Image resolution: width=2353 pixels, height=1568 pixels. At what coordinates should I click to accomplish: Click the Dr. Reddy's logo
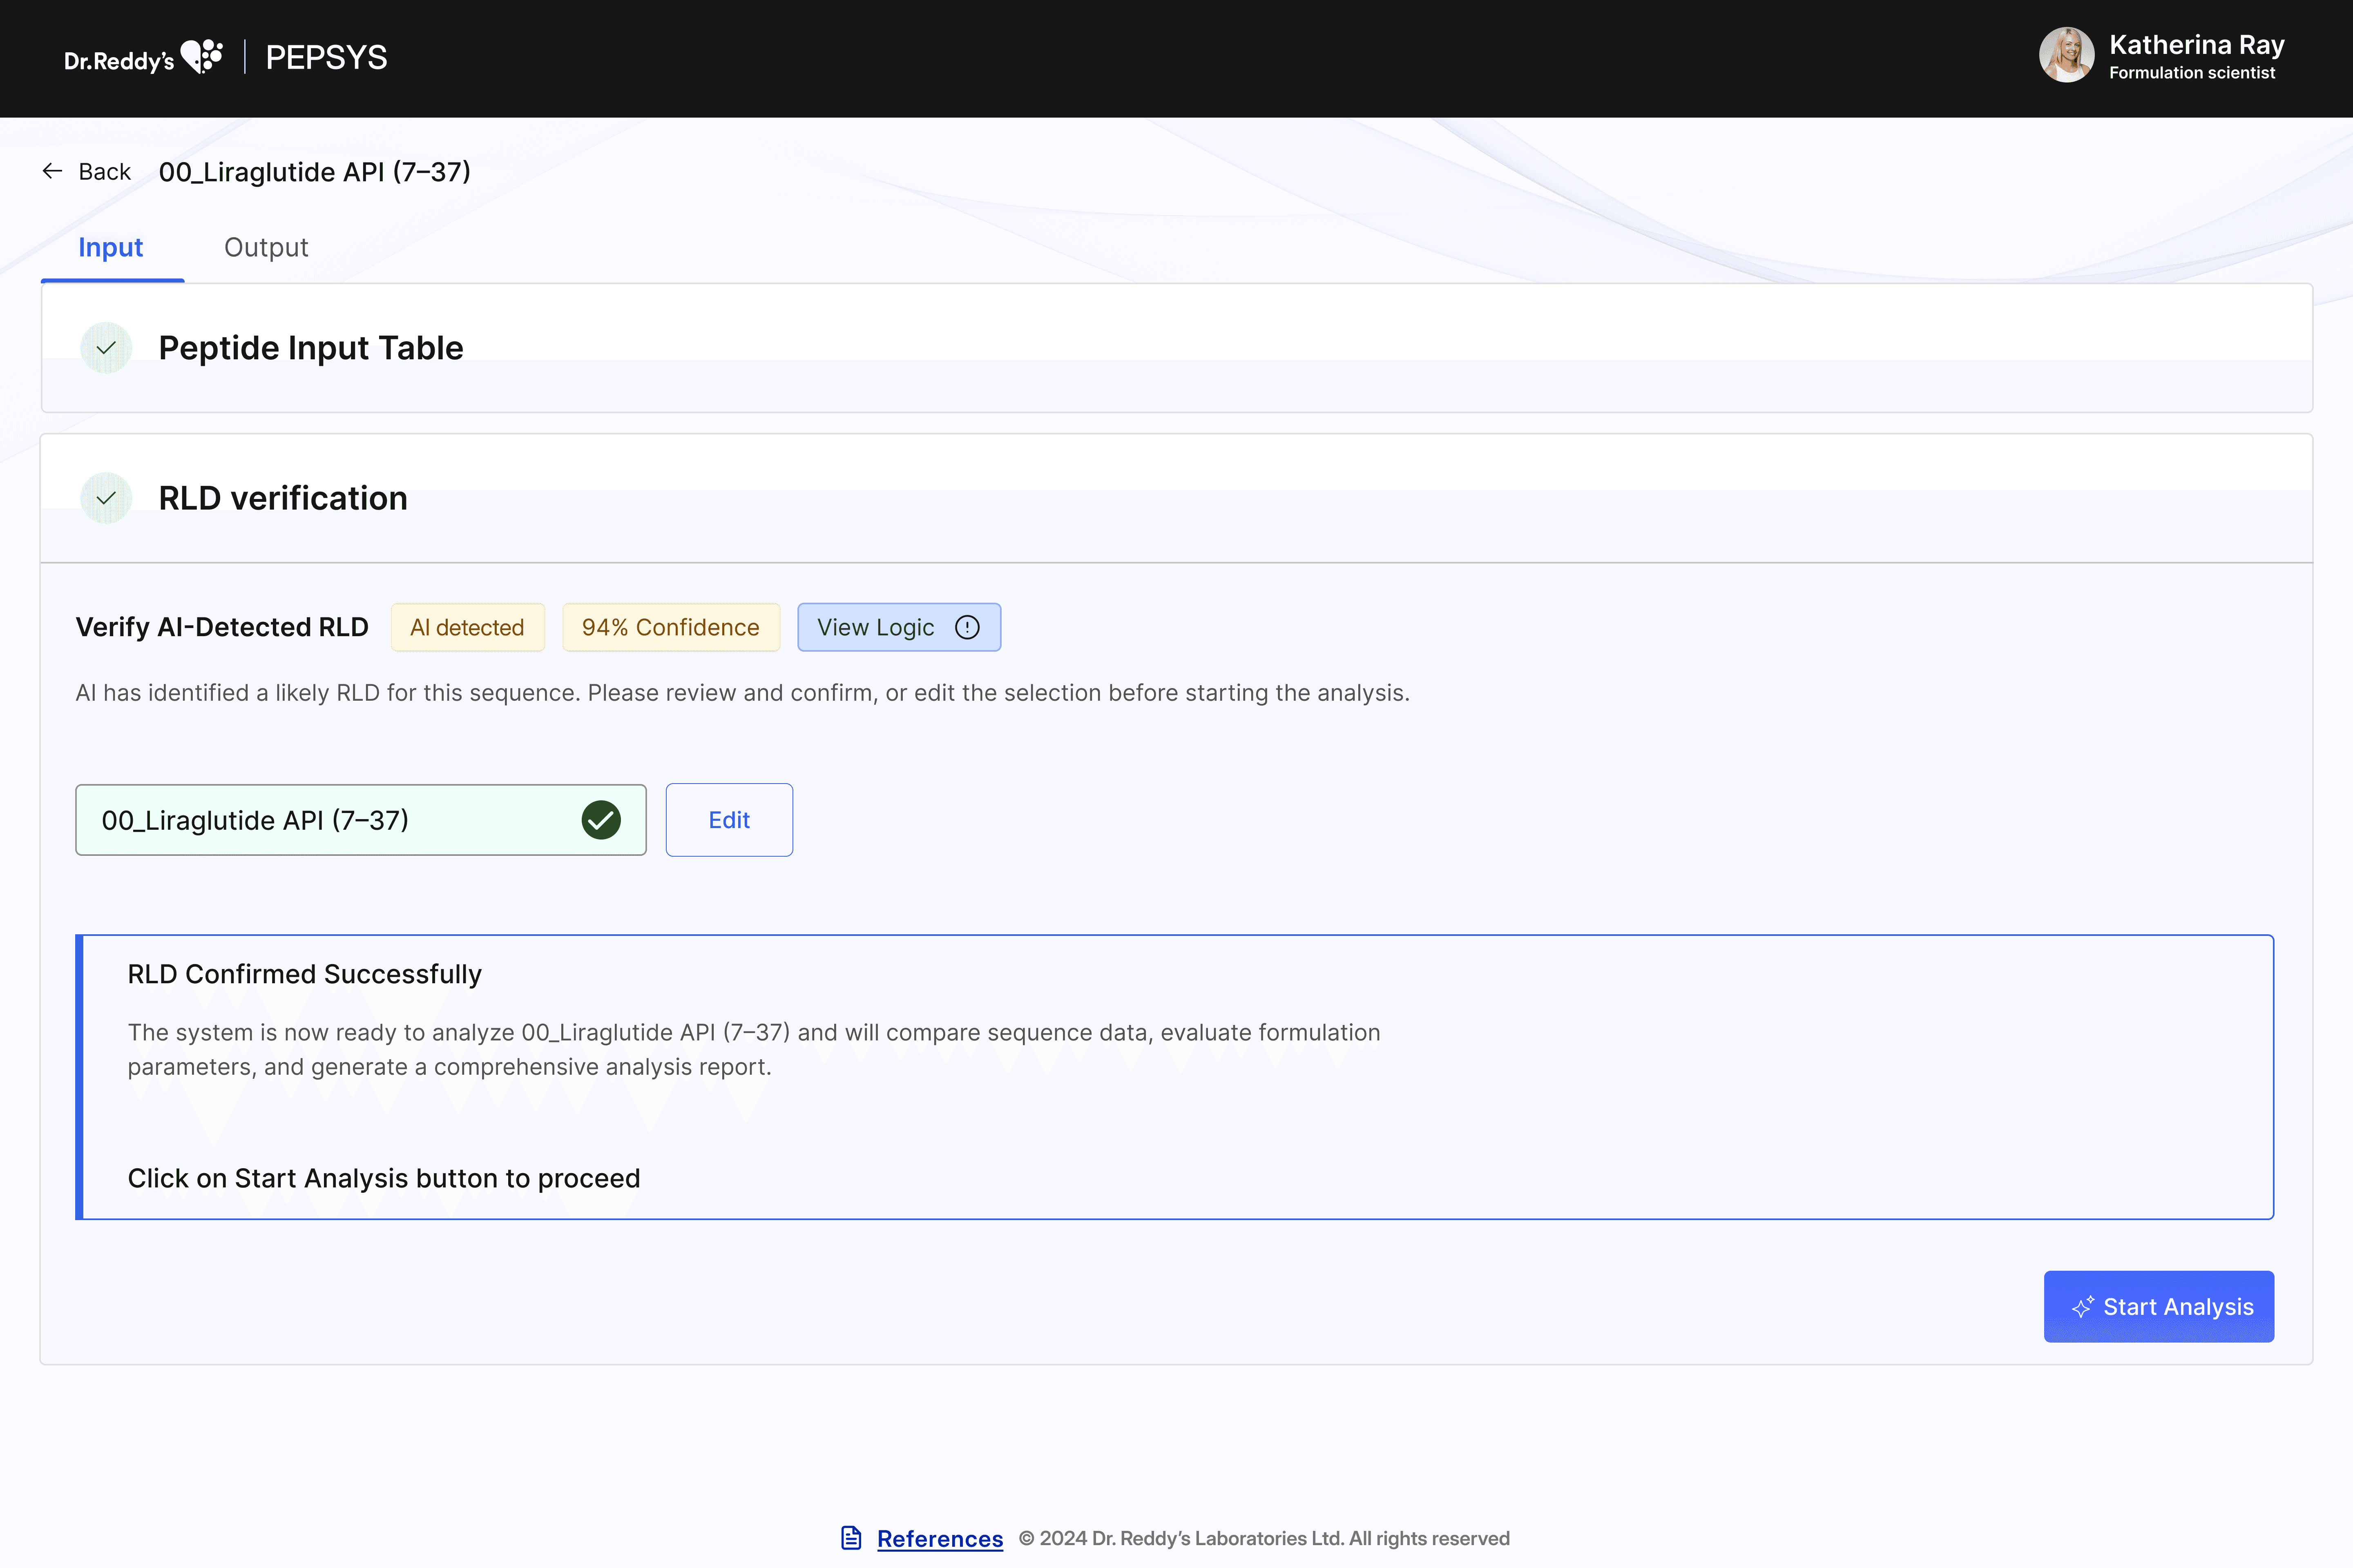143,58
